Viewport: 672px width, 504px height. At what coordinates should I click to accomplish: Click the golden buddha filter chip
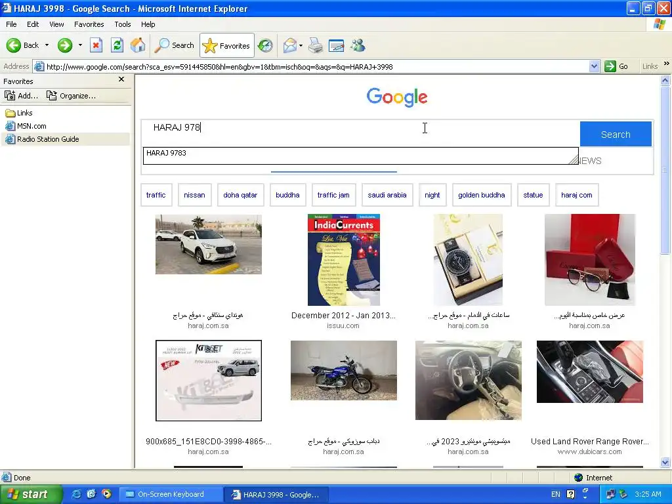coord(482,195)
